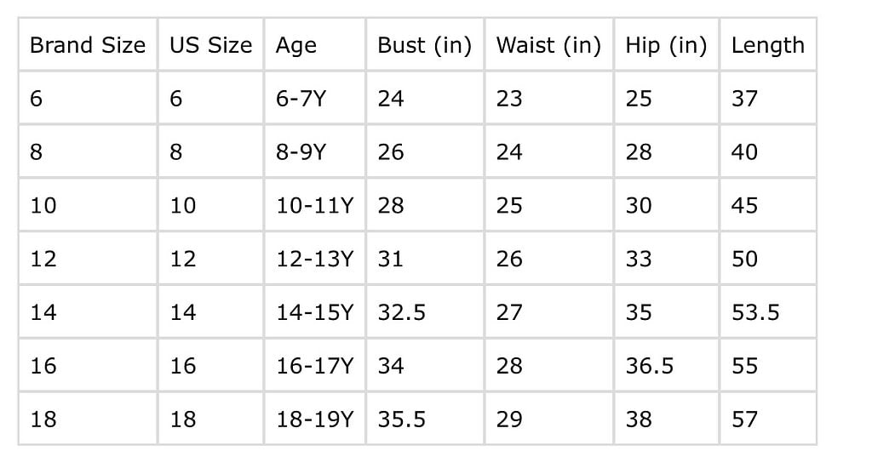
Task: Click the Length column header
Action: tap(768, 44)
